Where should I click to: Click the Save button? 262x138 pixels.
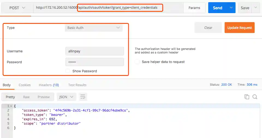tap(245, 8)
